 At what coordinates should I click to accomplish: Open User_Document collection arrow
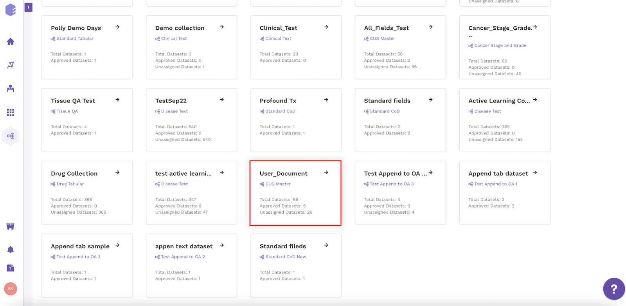tap(326, 172)
